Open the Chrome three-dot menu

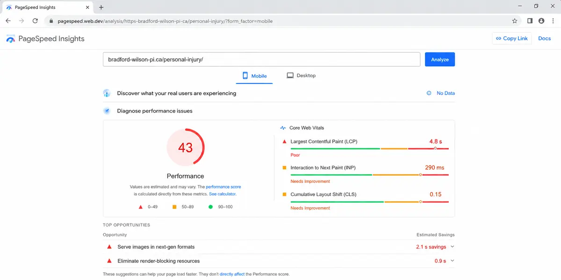553,21
